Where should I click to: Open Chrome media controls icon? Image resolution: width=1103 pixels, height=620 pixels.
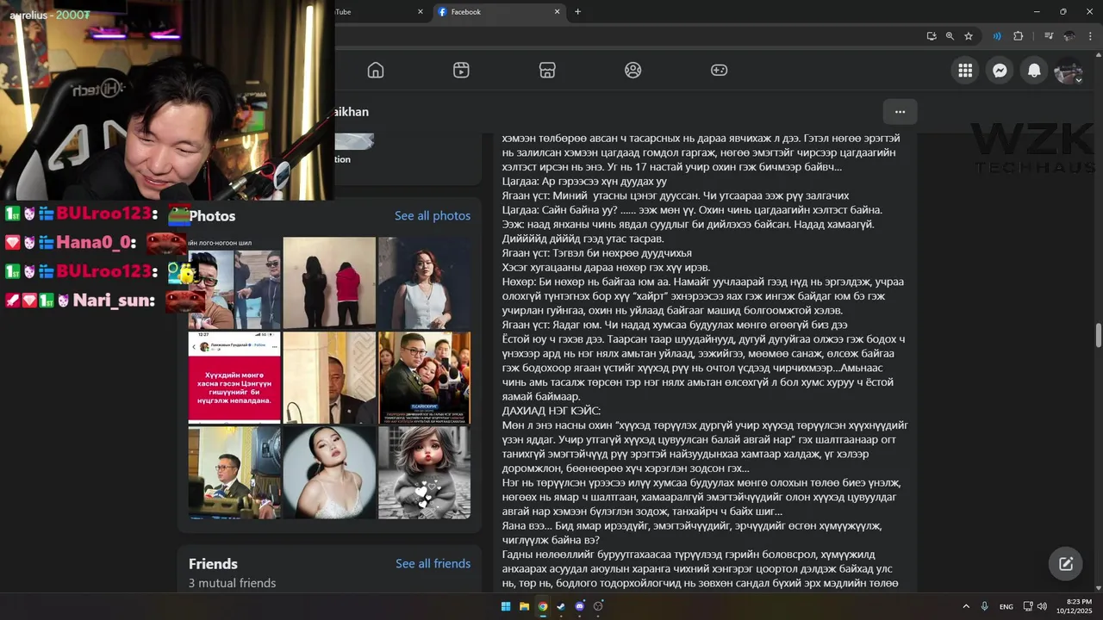tap(1049, 36)
